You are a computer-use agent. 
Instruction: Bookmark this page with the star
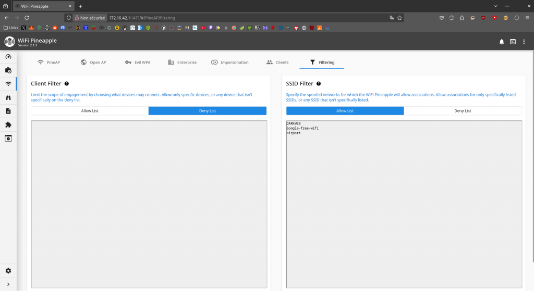tap(400, 18)
